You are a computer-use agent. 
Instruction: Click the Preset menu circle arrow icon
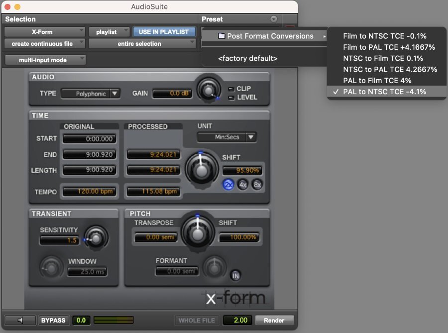[x=274, y=19]
